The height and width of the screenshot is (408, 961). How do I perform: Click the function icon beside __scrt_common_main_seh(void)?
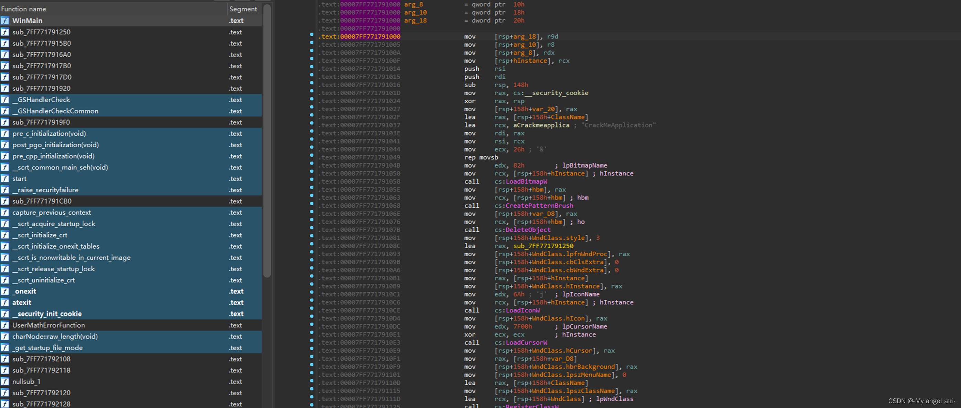tap(5, 167)
